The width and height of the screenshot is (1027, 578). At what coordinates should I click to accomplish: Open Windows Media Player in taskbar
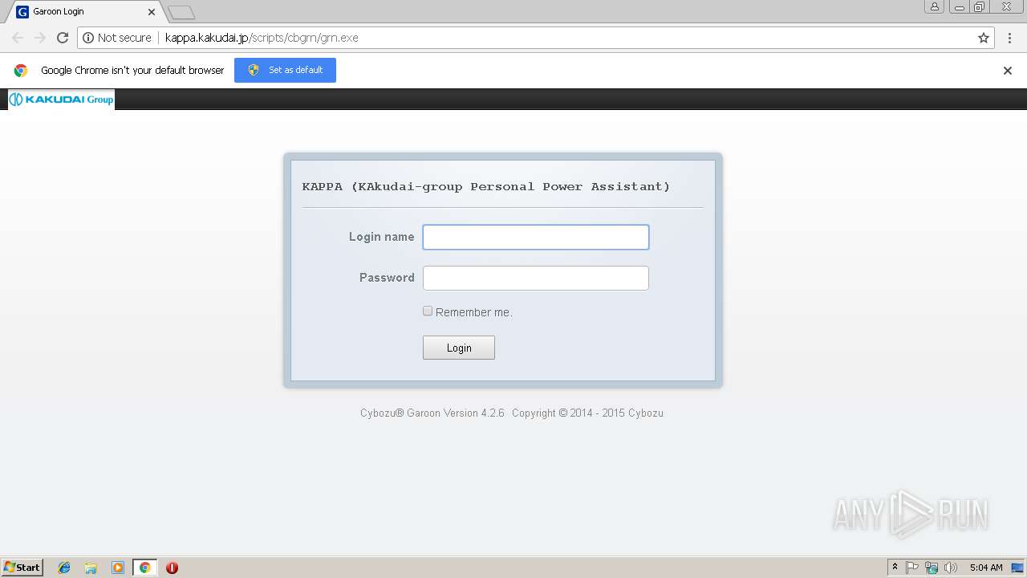pyautogui.click(x=118, y=568)
